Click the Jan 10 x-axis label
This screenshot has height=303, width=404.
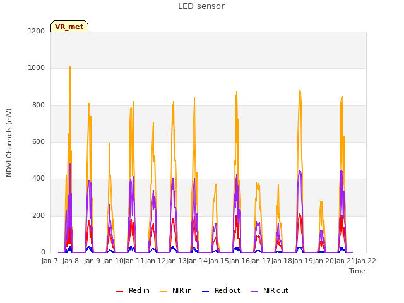pos(113,261)
